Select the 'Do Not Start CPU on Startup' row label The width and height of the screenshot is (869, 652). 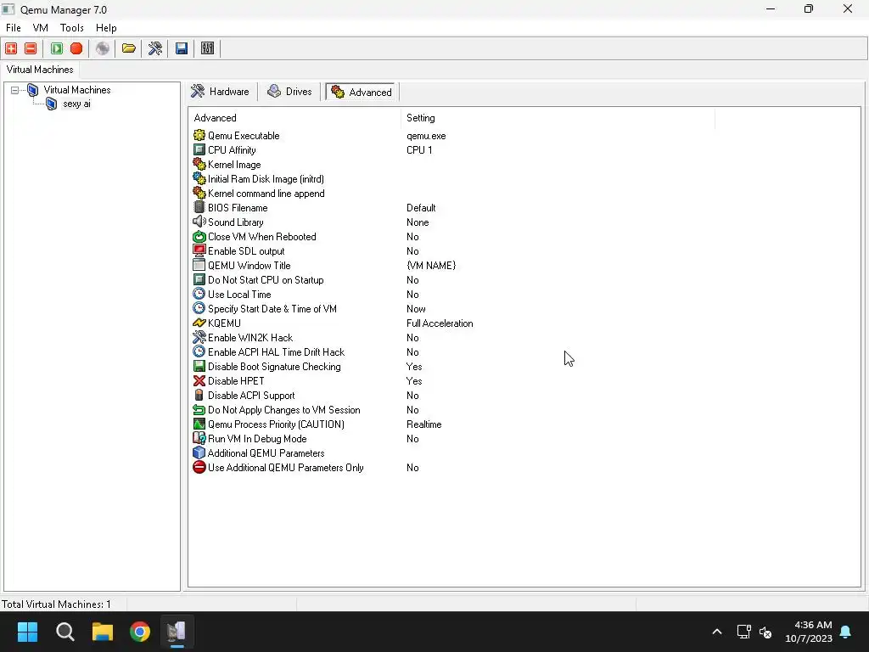pyautogui.click(x=266, y=280)
